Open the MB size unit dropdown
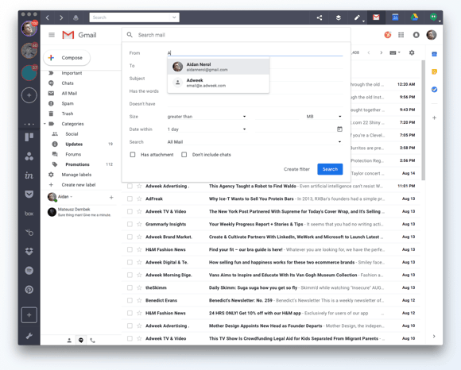The height and width of the screenshot is (370, 461). pos(324,117)
